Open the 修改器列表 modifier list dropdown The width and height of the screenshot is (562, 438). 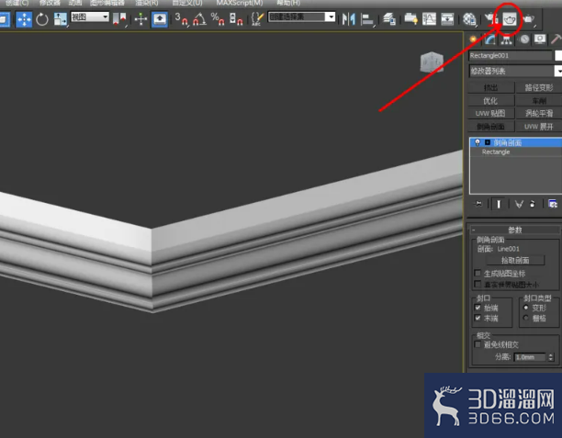[515, 71]
